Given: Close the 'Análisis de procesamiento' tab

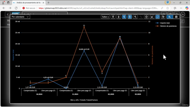Looking at the screenshot, I should (43, 3).
